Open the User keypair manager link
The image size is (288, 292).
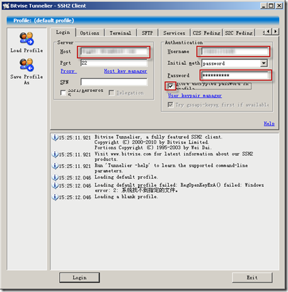(x=195, y=96)
